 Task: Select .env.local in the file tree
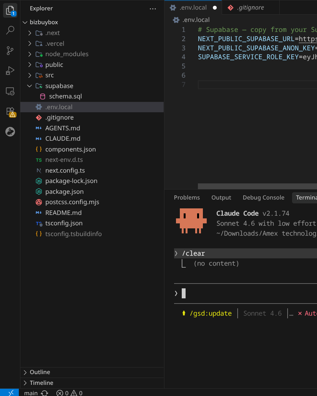coord(92,107)
